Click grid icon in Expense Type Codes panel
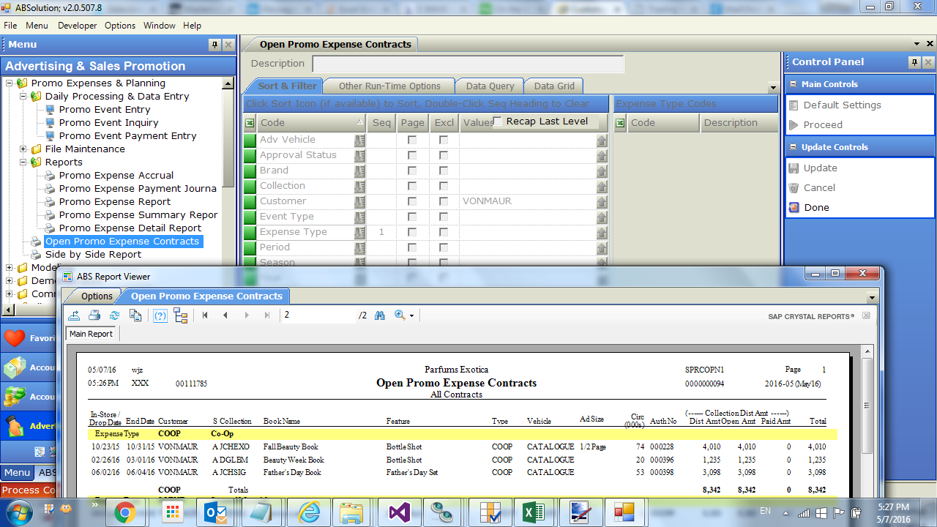Screen dimensions: 937x527 pos(620,123)
